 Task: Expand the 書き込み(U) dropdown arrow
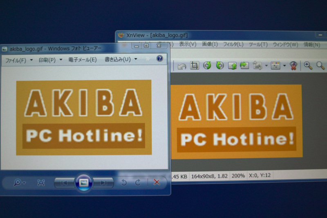(x=136, y=59)
